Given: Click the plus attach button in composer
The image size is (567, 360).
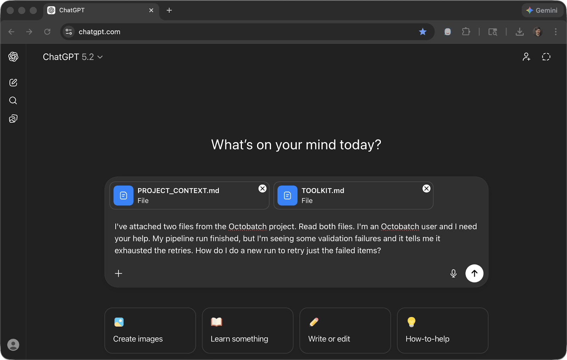Looking at the screenshot, I should pyautogui.click(x=118, y=273).
